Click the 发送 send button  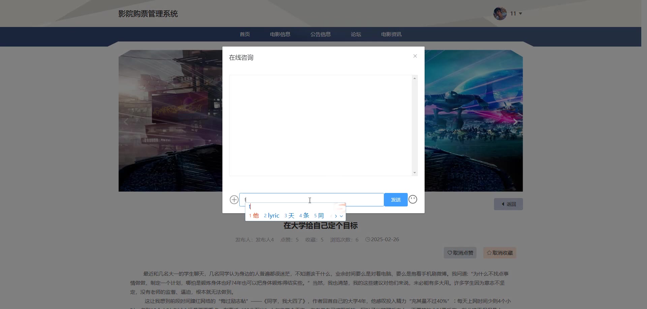[396, 200]
